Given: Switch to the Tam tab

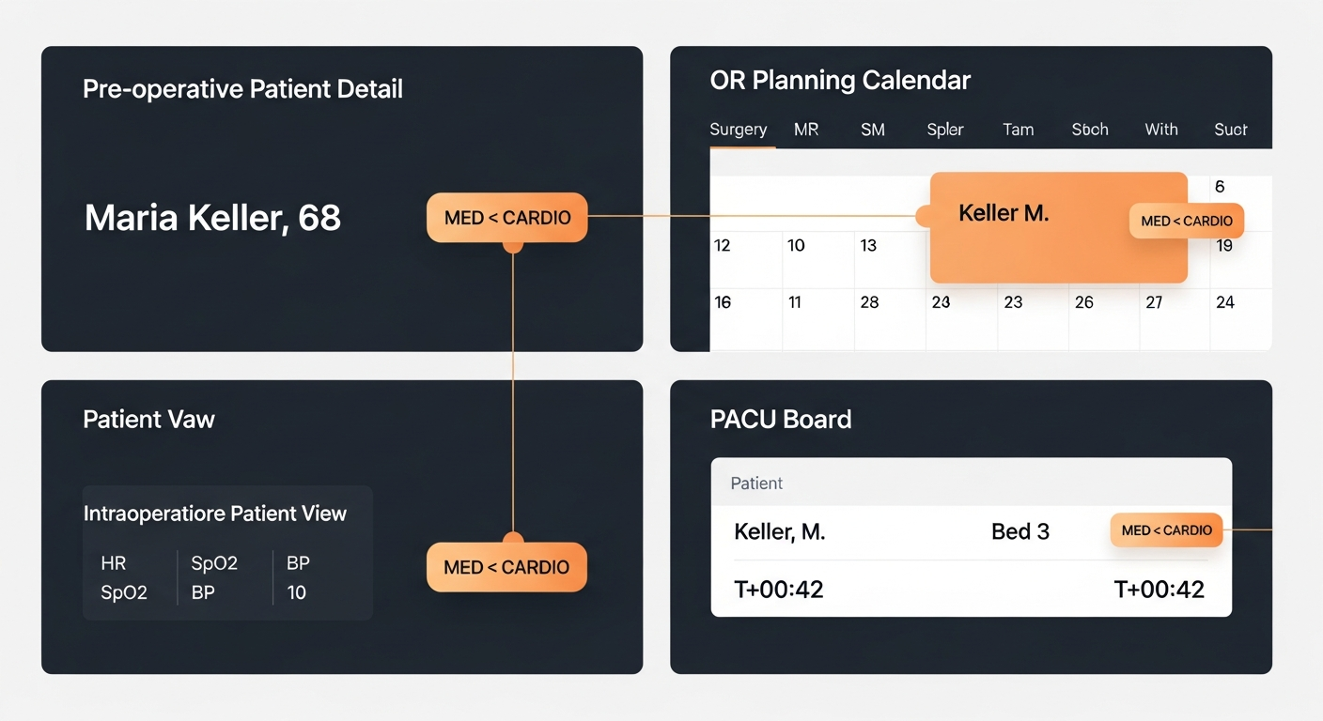Looking at the screenshot, I should (1018, 130).
